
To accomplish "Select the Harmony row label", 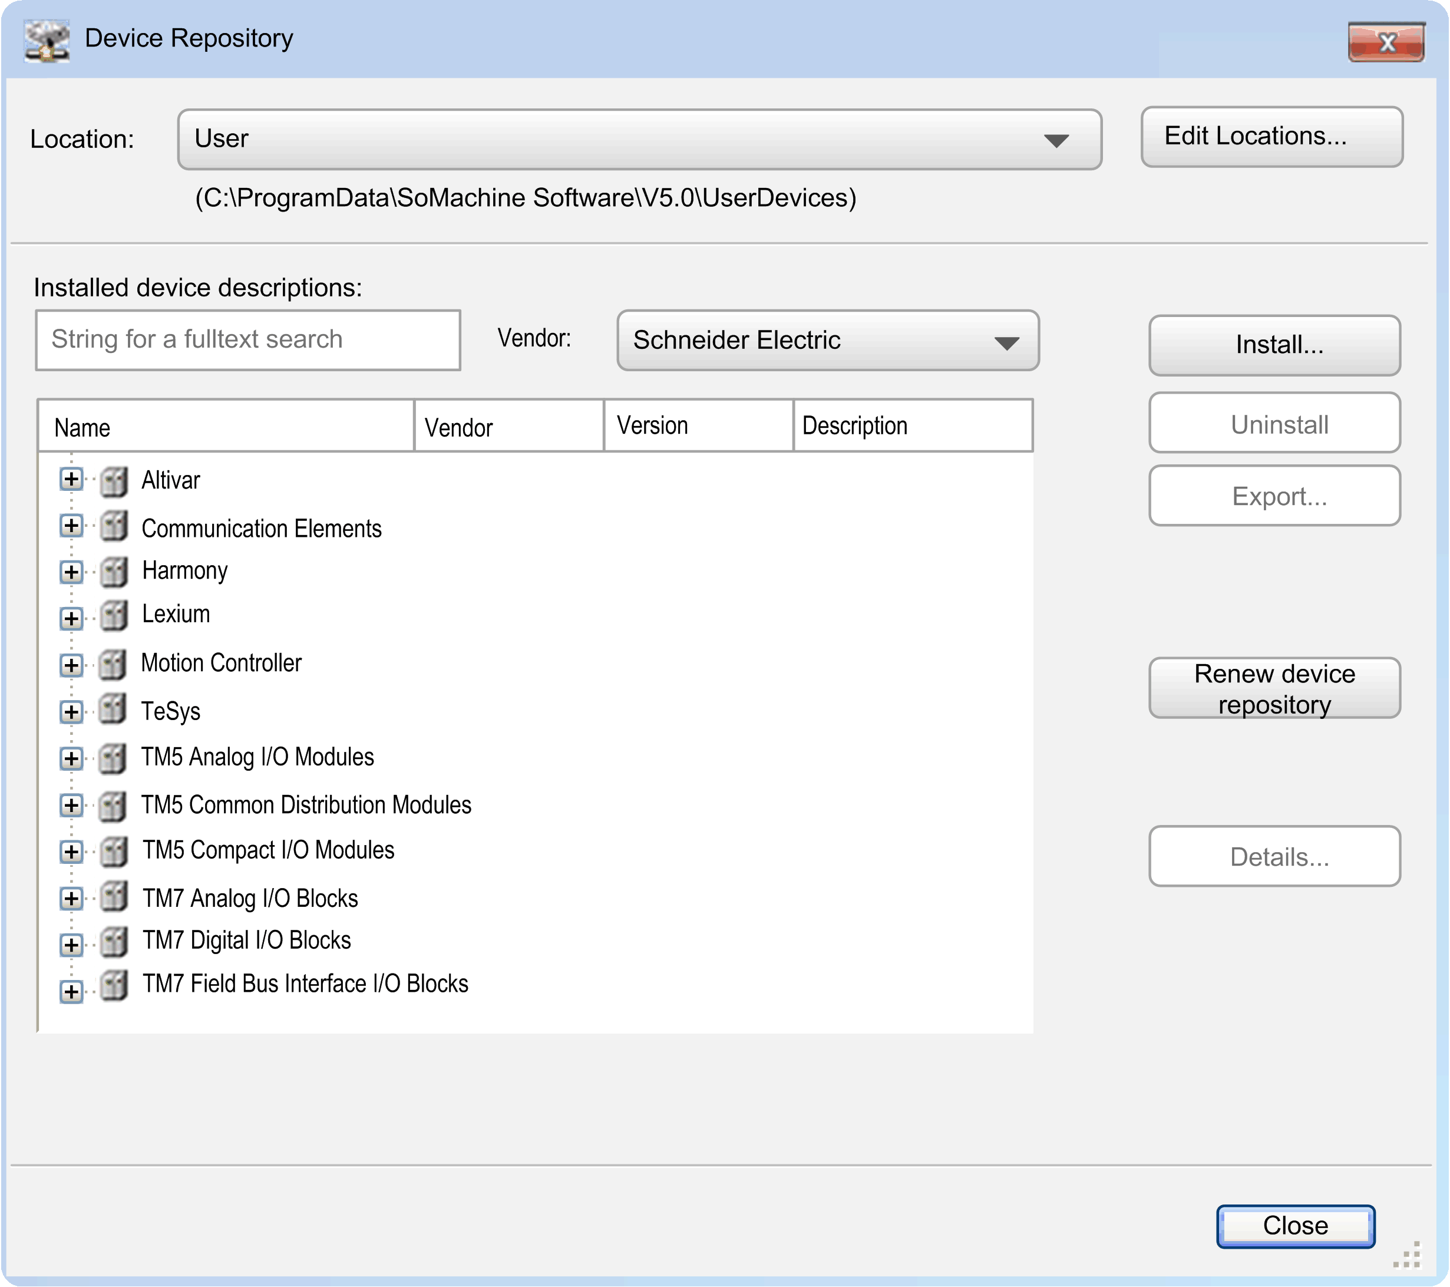I will [x=184, y=571].
